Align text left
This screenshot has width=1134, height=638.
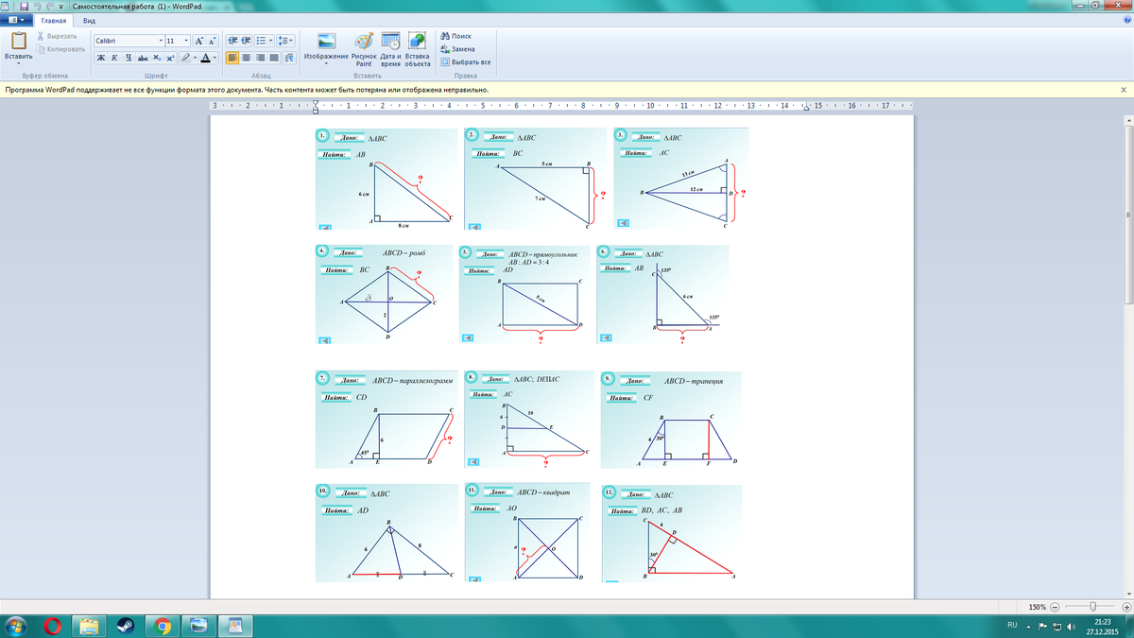(232, 58)
